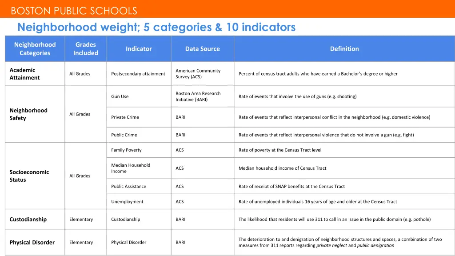Screen dimensions: 455x256
Task: Click the Boston Public Schools header title
Action: 74,11
